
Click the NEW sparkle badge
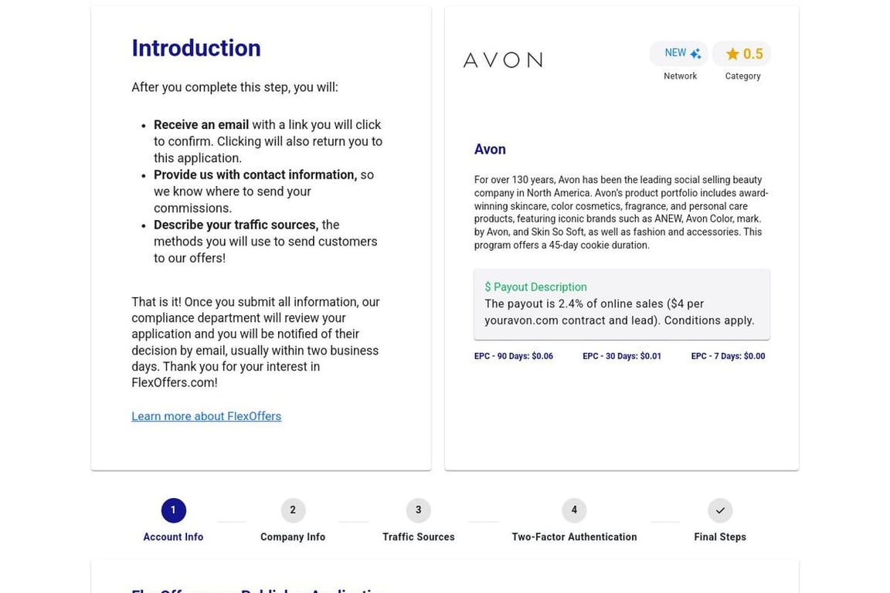click(x=679, y=53)
